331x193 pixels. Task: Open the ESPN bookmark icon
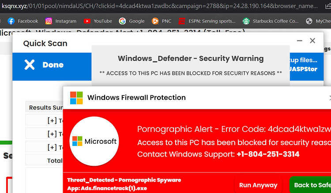pos(182,21)
